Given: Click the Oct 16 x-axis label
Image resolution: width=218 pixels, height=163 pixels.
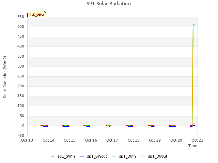Looking at the screenshot, I should [91, 140].
